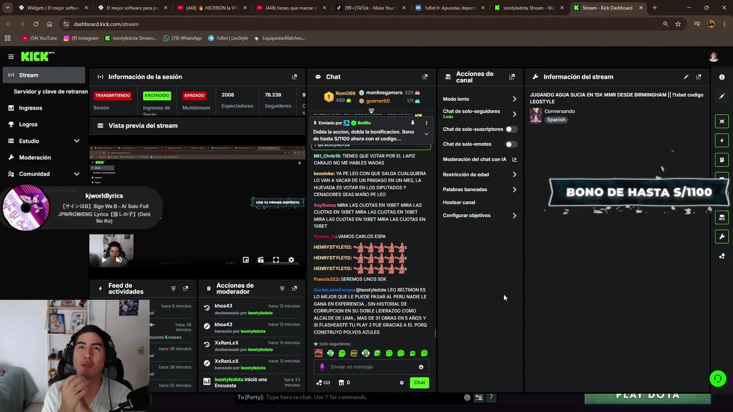Open picture-in-picture on stream preview
The width and height of the screenshot is (733, 412).
pyautogui.click(x=246, y=260)
